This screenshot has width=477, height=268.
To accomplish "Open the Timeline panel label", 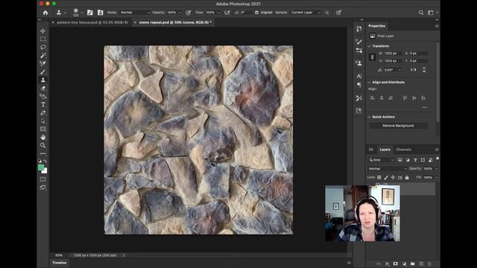I will [60, 263].
